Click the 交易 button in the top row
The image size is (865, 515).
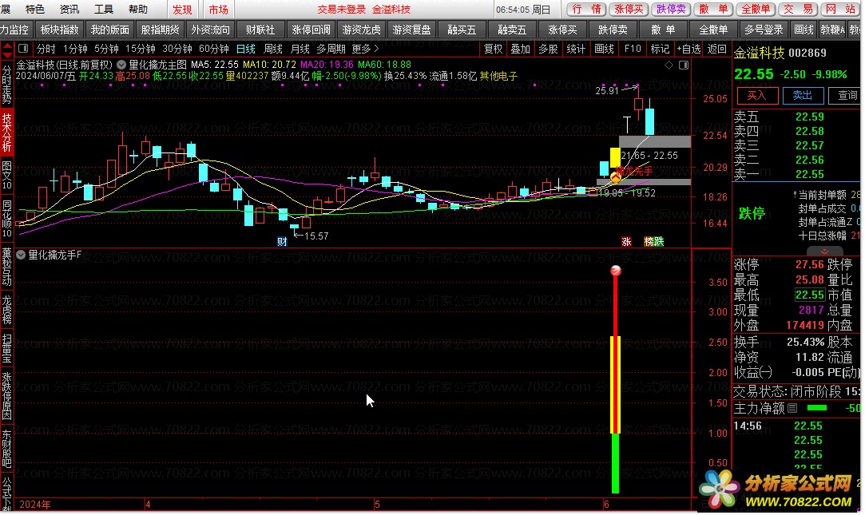coord(798,10)
